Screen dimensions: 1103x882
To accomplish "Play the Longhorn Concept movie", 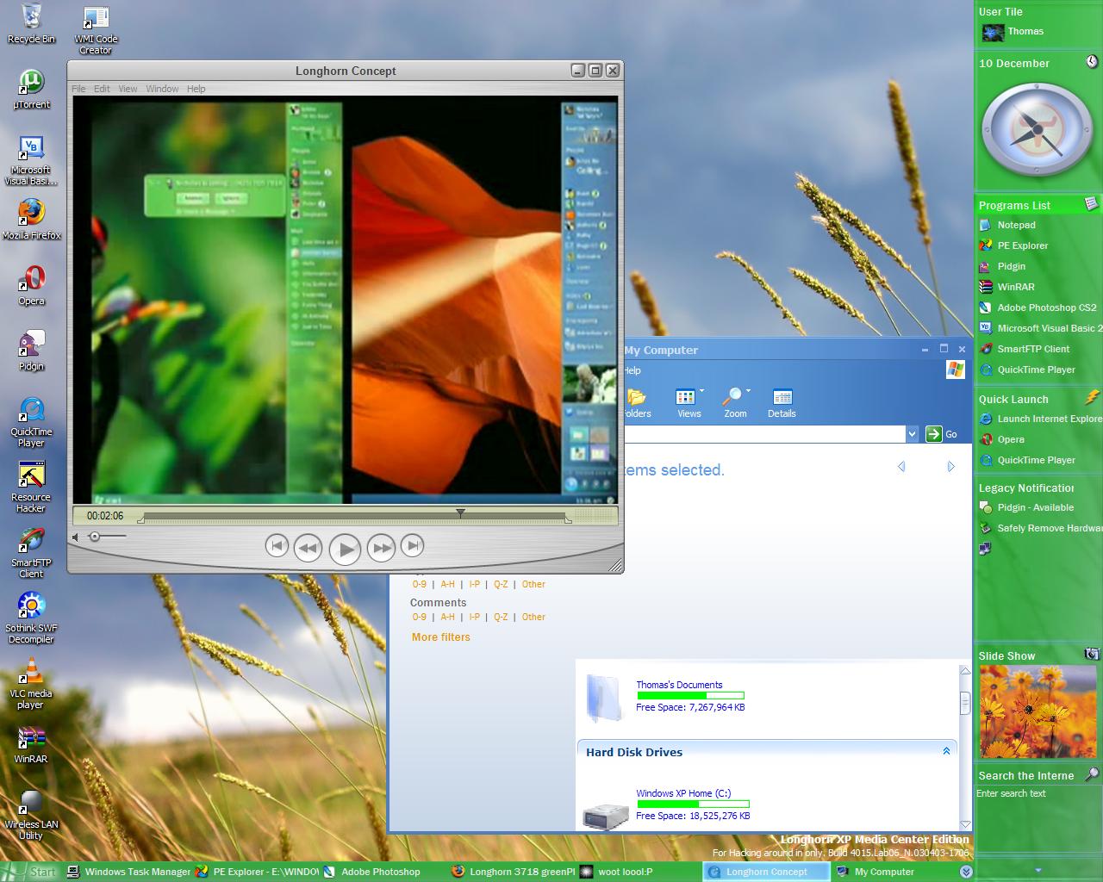I will [345, 549].
